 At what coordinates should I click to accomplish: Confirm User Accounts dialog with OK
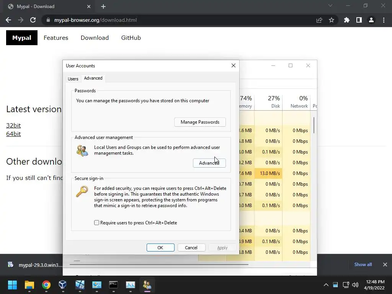click(160, 248)
